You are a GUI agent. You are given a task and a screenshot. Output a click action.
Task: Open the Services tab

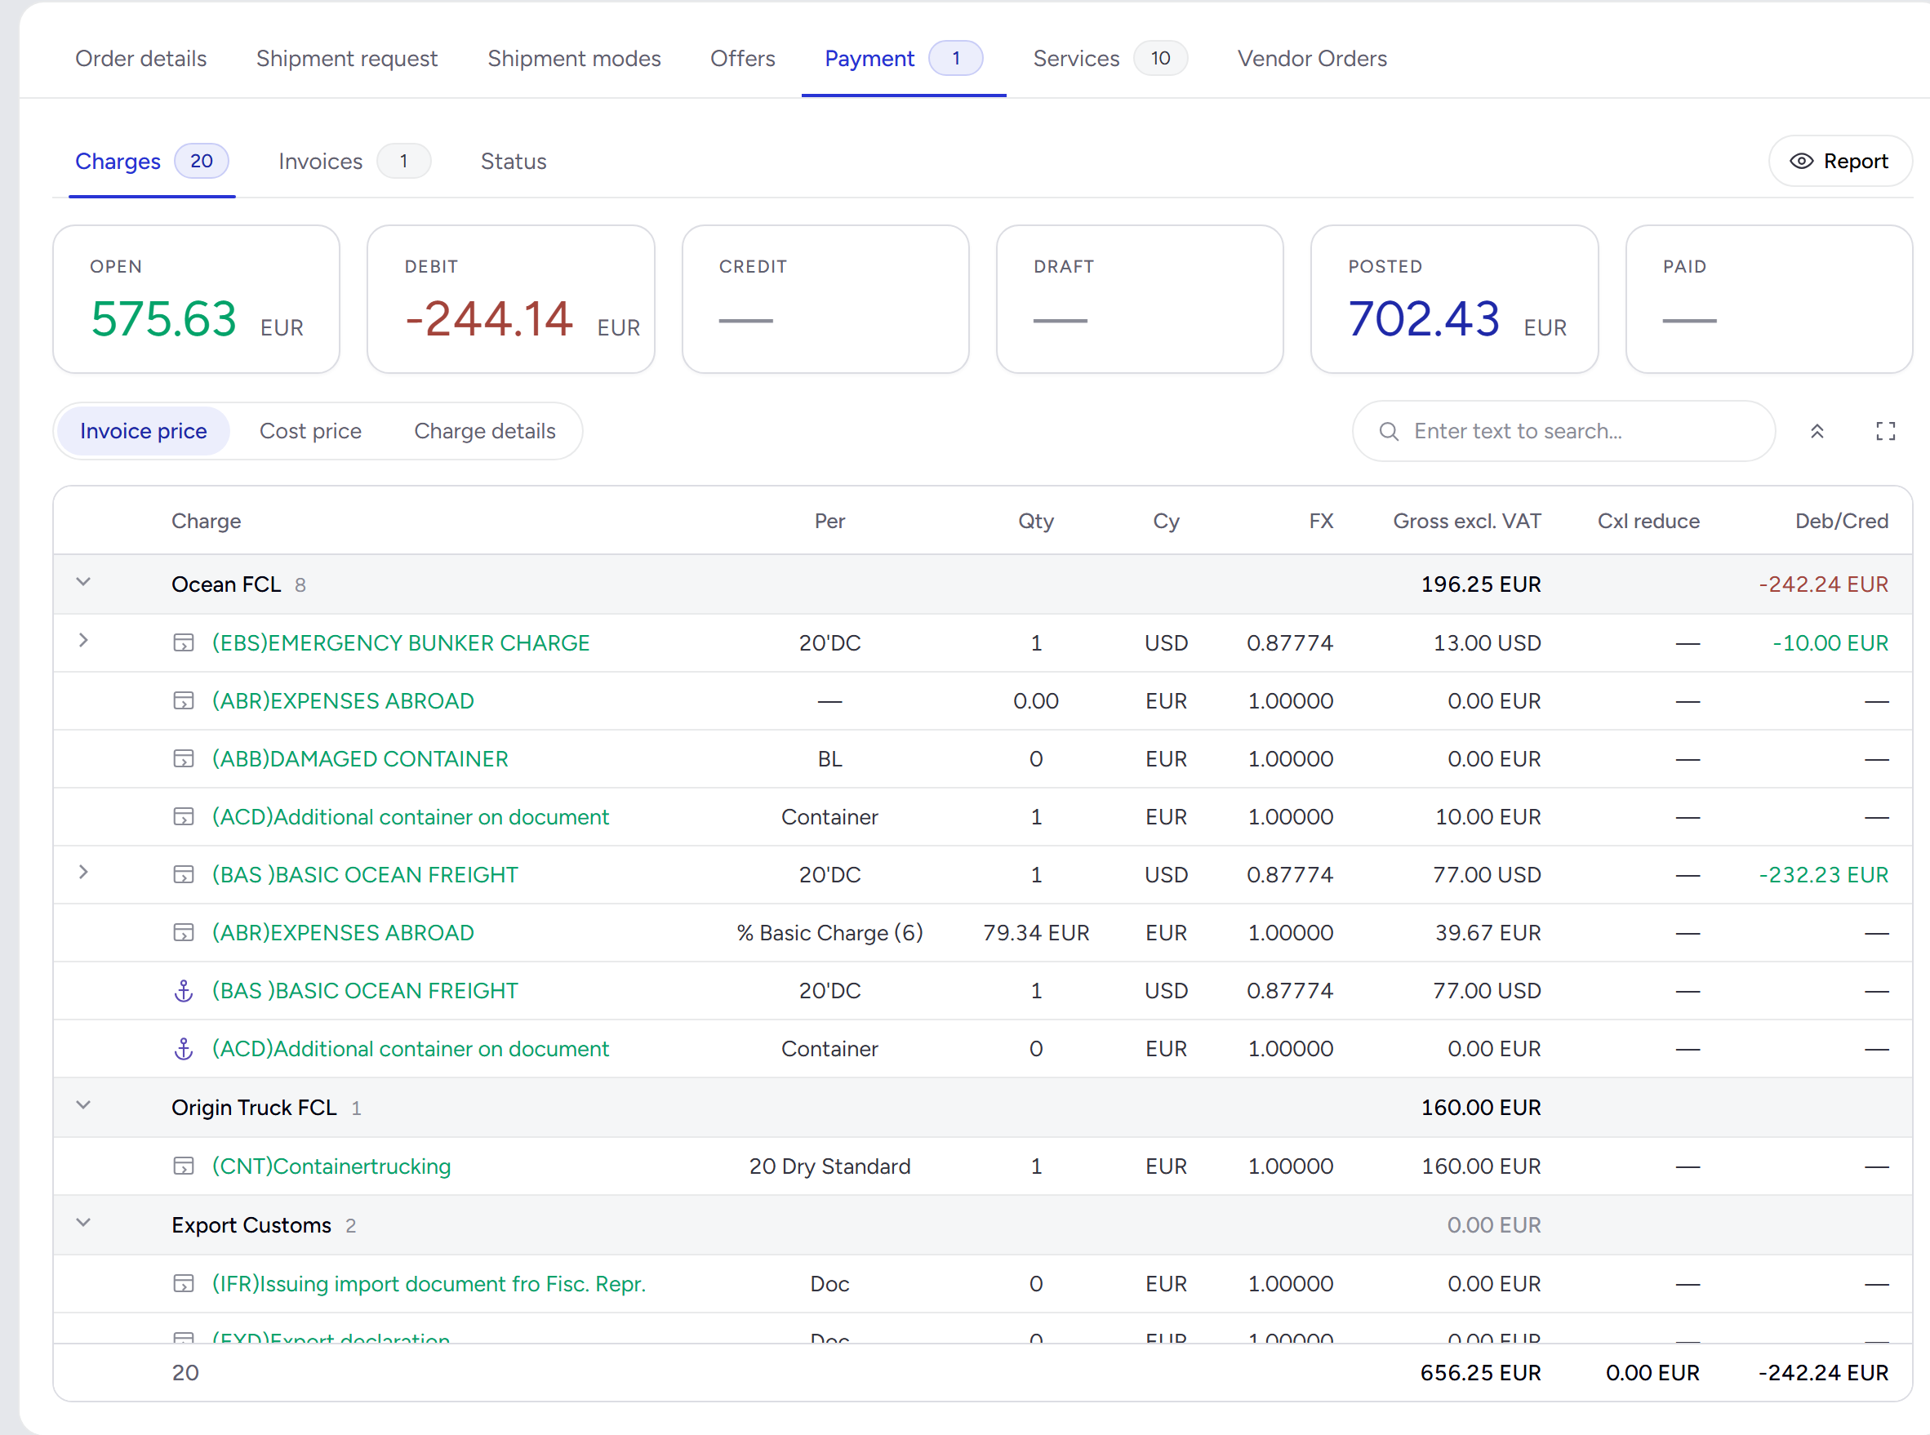click(x=1110, y=58)
